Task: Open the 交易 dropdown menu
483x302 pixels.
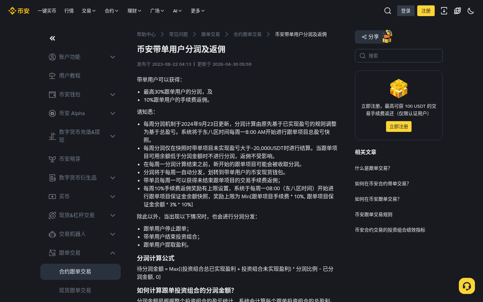Action: coord(89,11)
